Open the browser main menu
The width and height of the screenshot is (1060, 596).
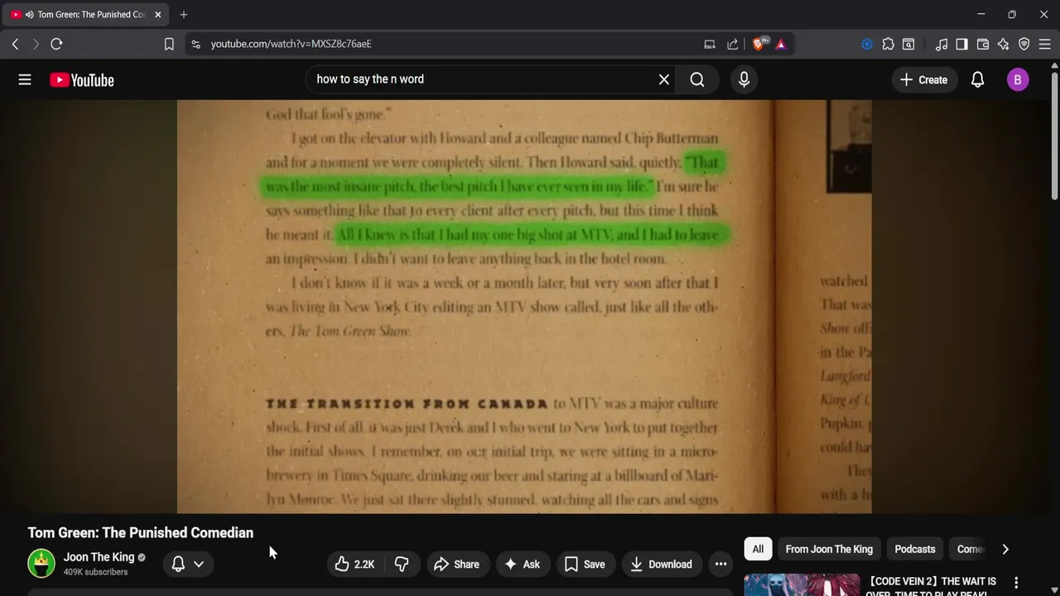point(1044,44)
